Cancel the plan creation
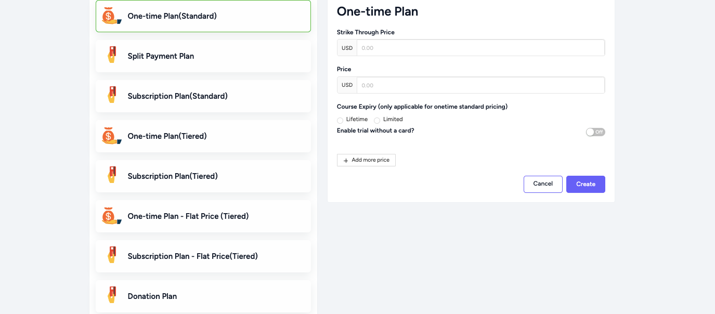Screen dimensions: 715x314 coord(543,184)
